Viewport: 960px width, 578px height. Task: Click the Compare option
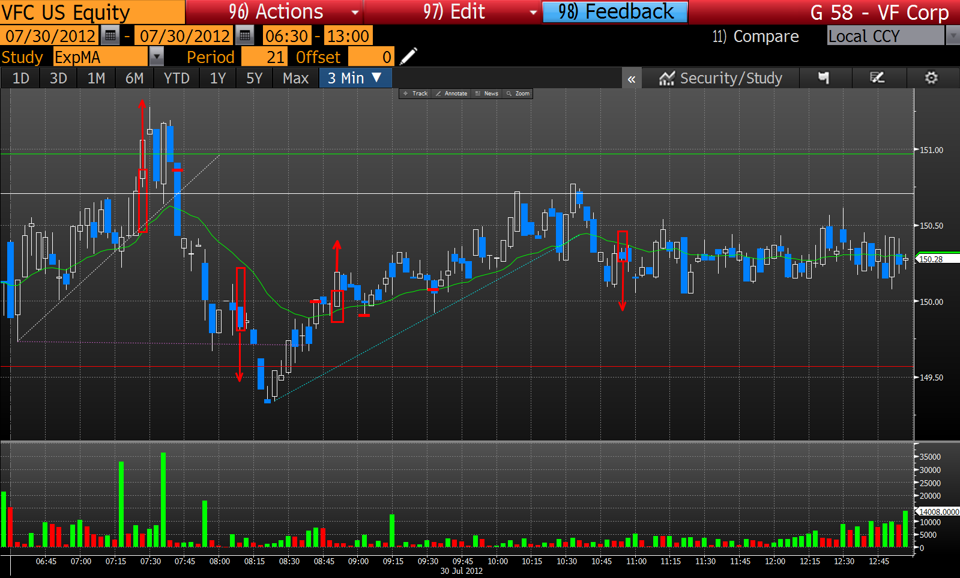pyautogui.click(x=755, y=36)
